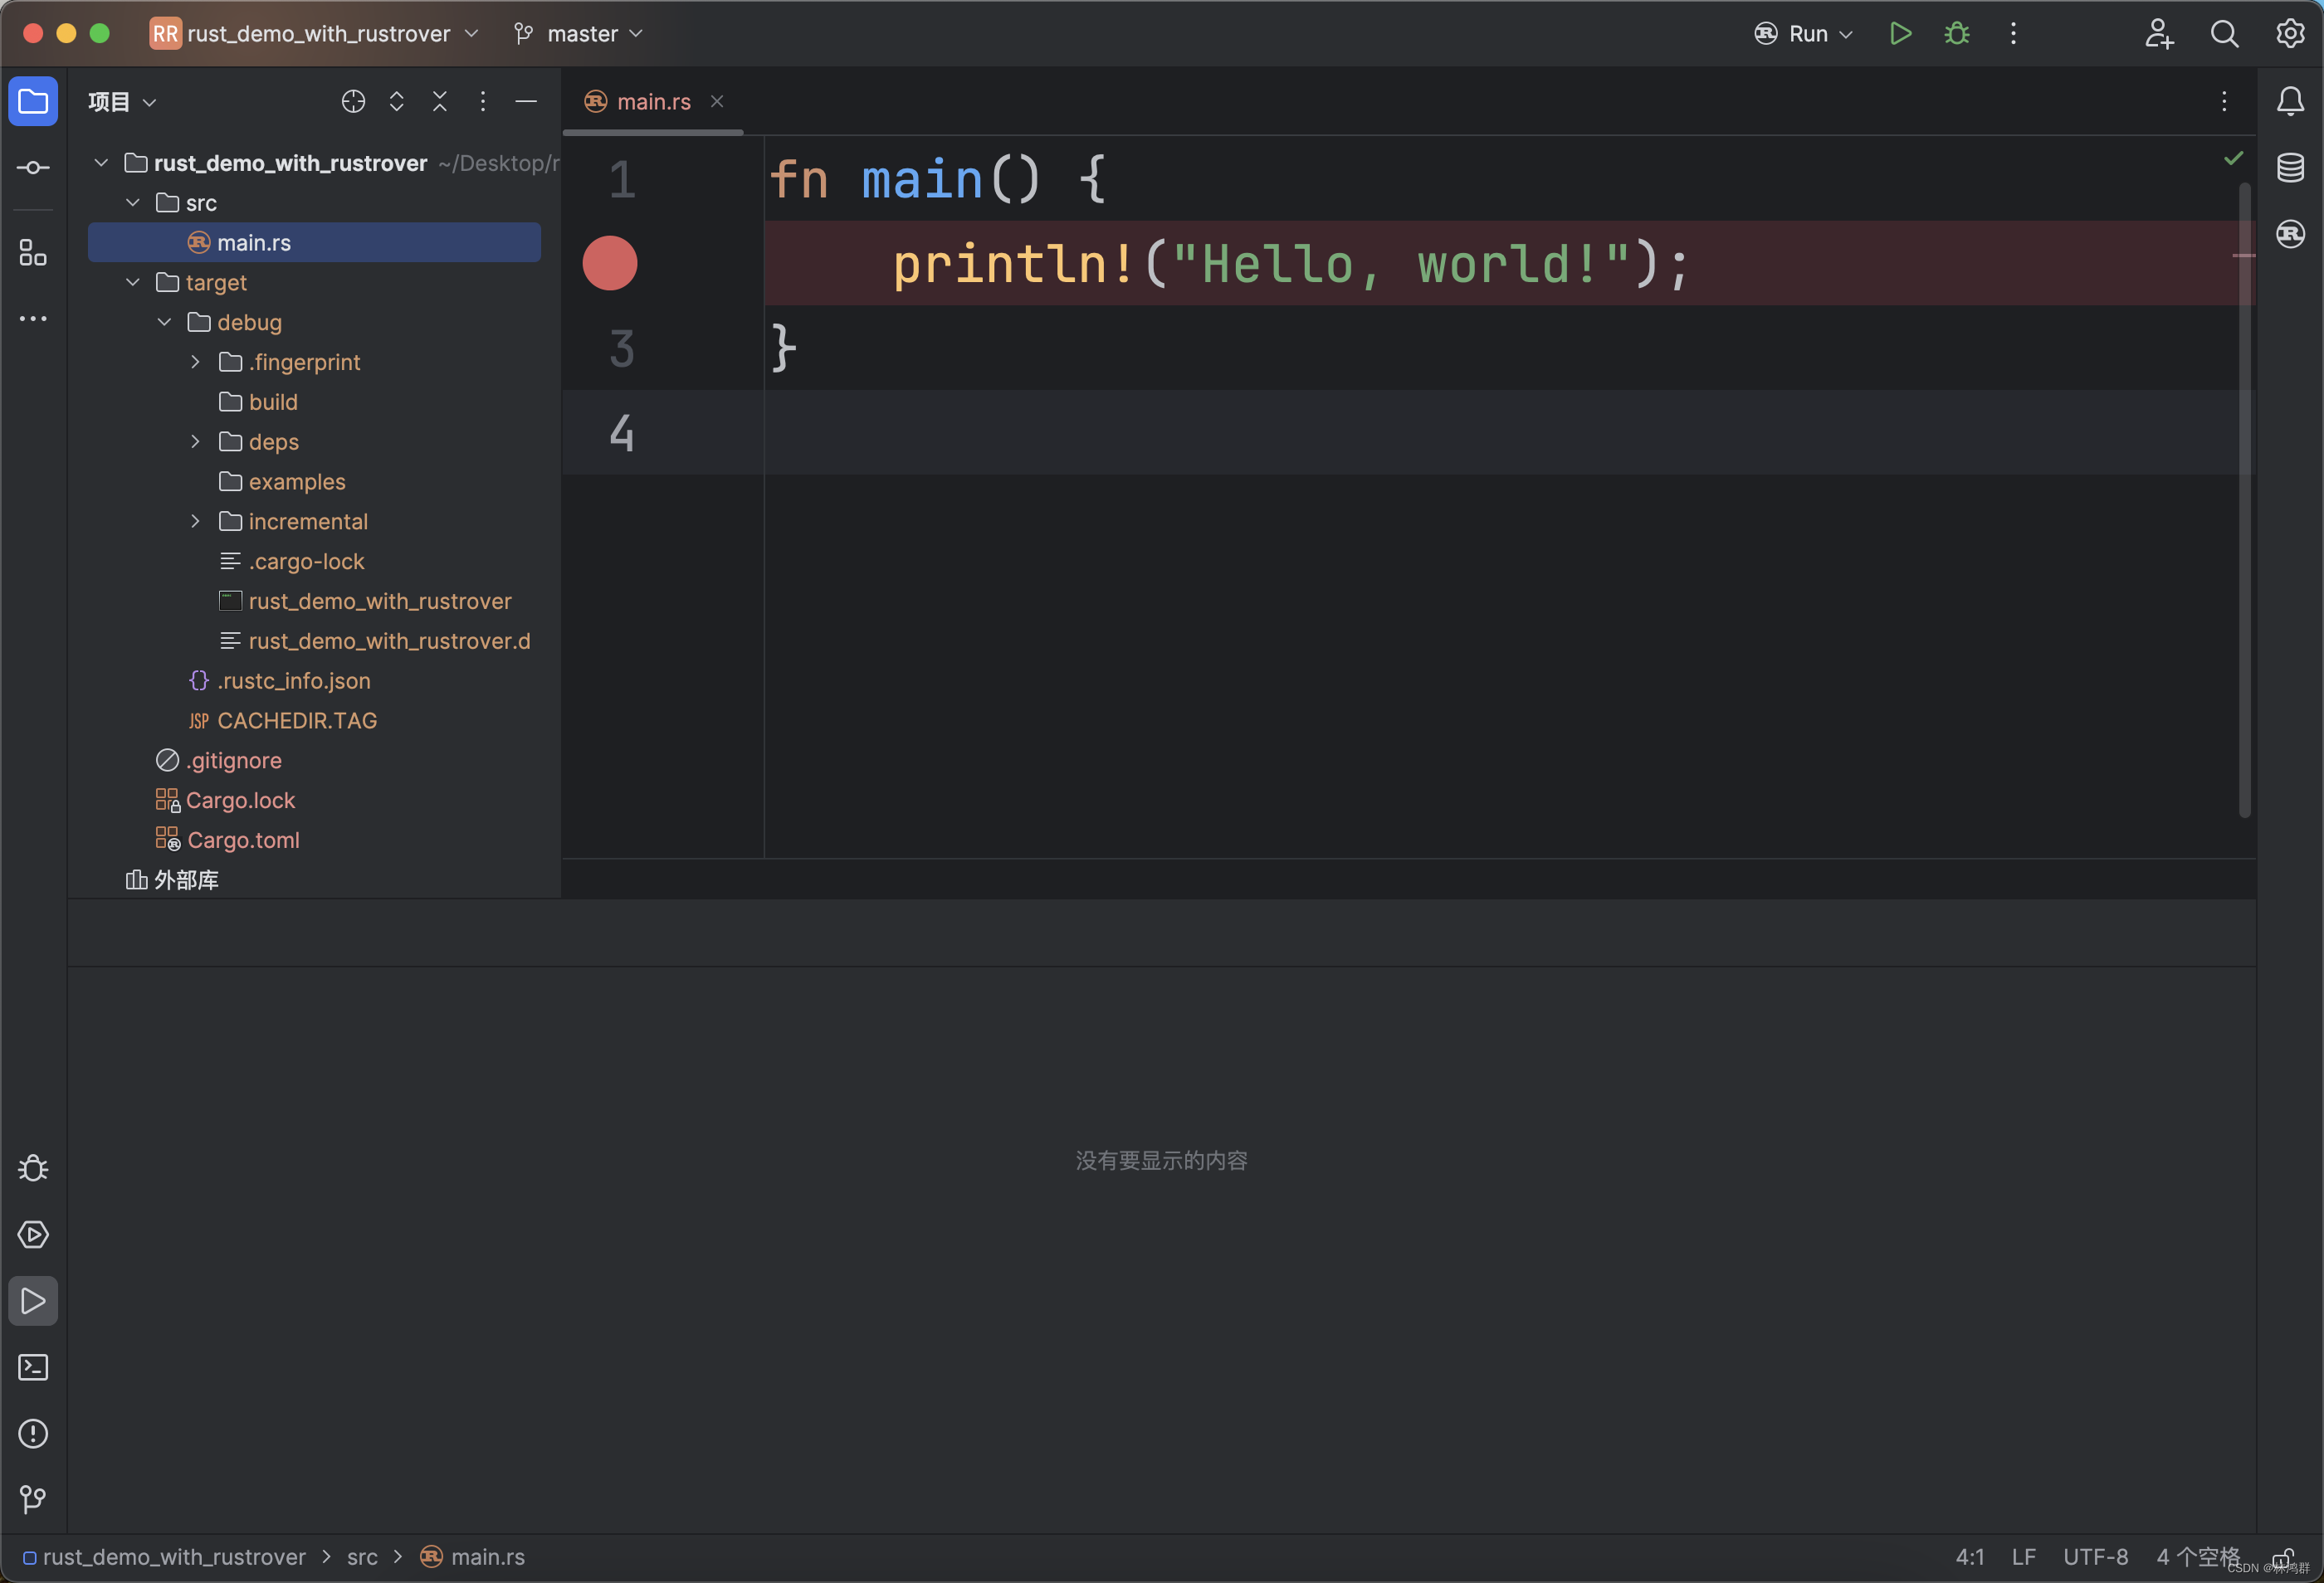Open the Terminal tool window
2324x1583 pixels.
33,1367
